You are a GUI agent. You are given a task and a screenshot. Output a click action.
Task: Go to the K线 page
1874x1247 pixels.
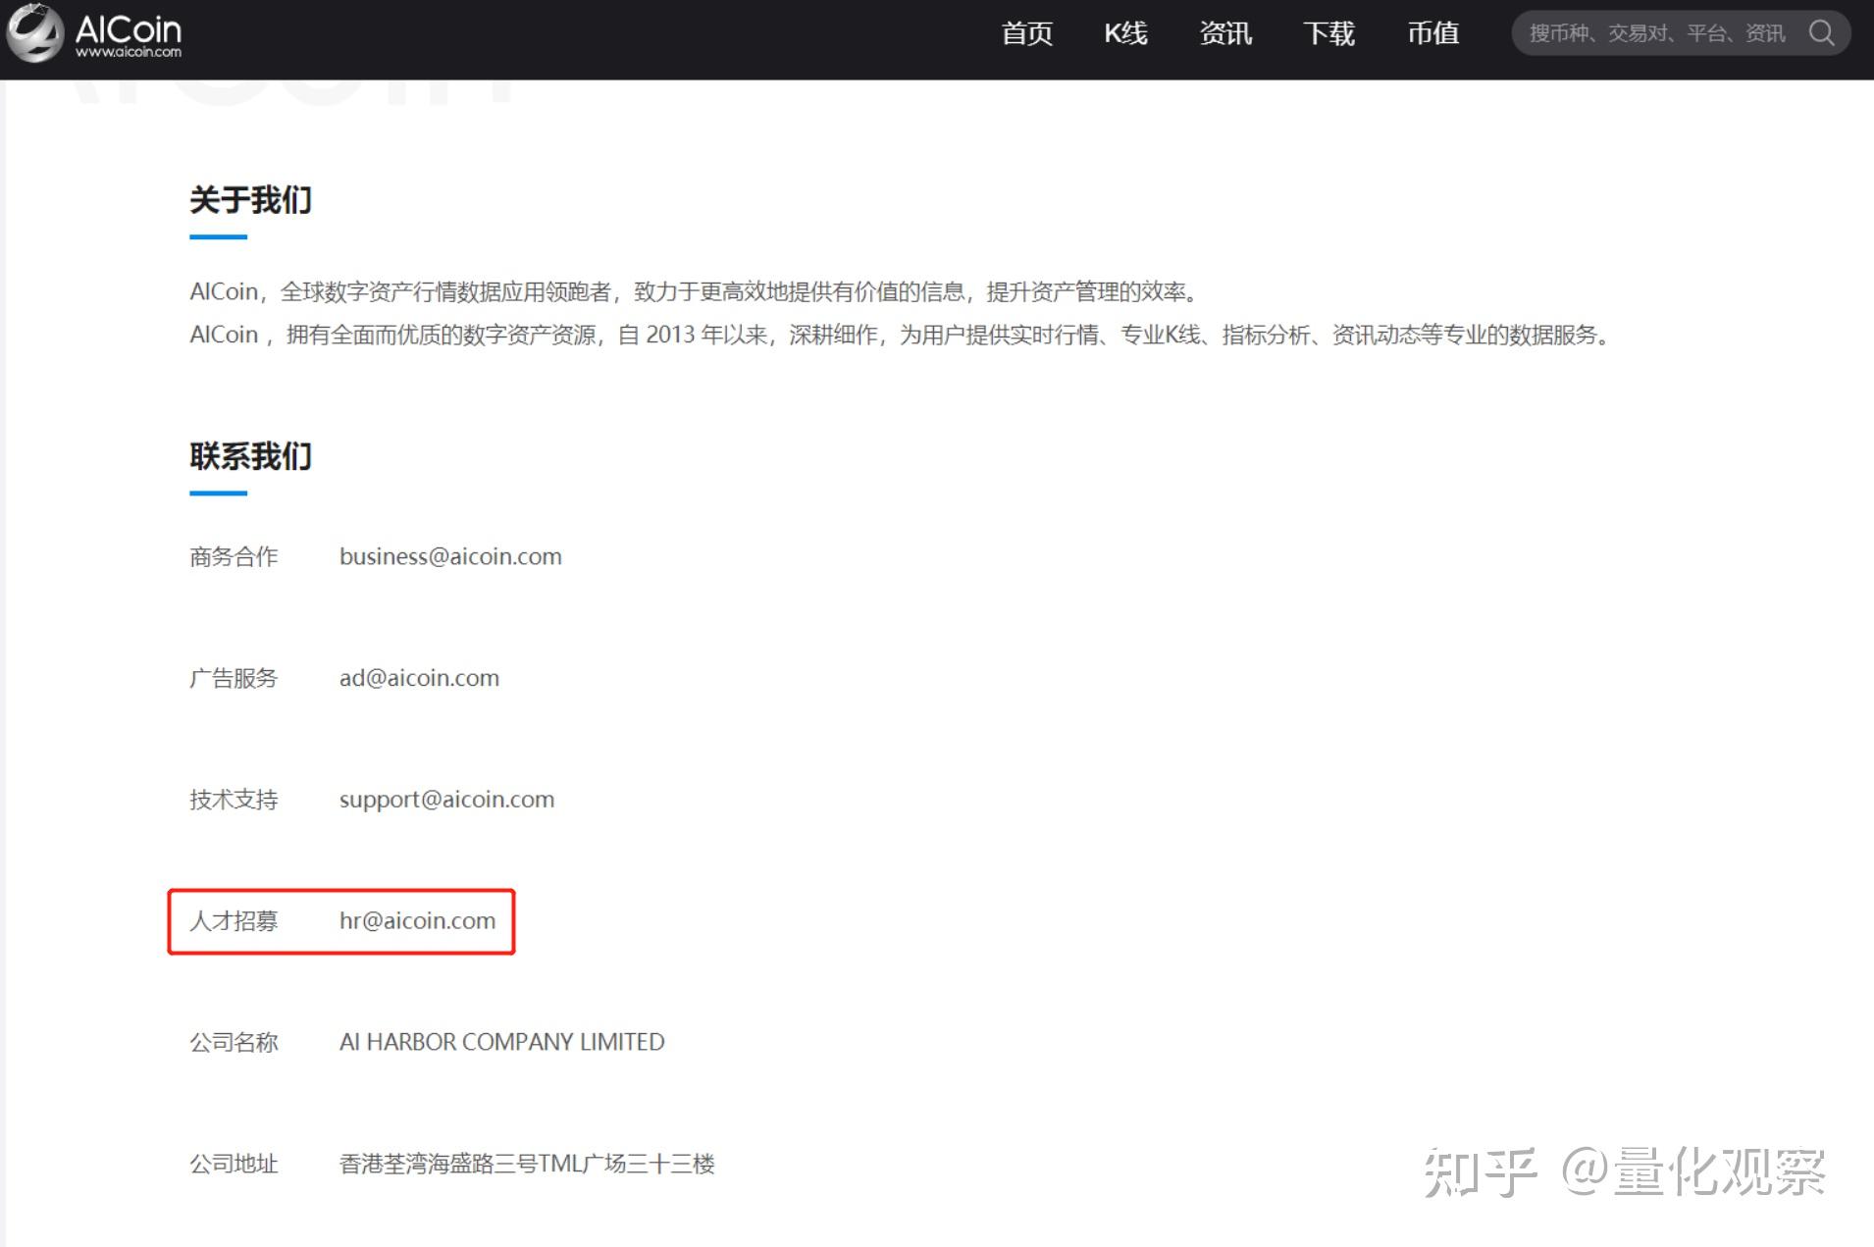point(1125,33)
